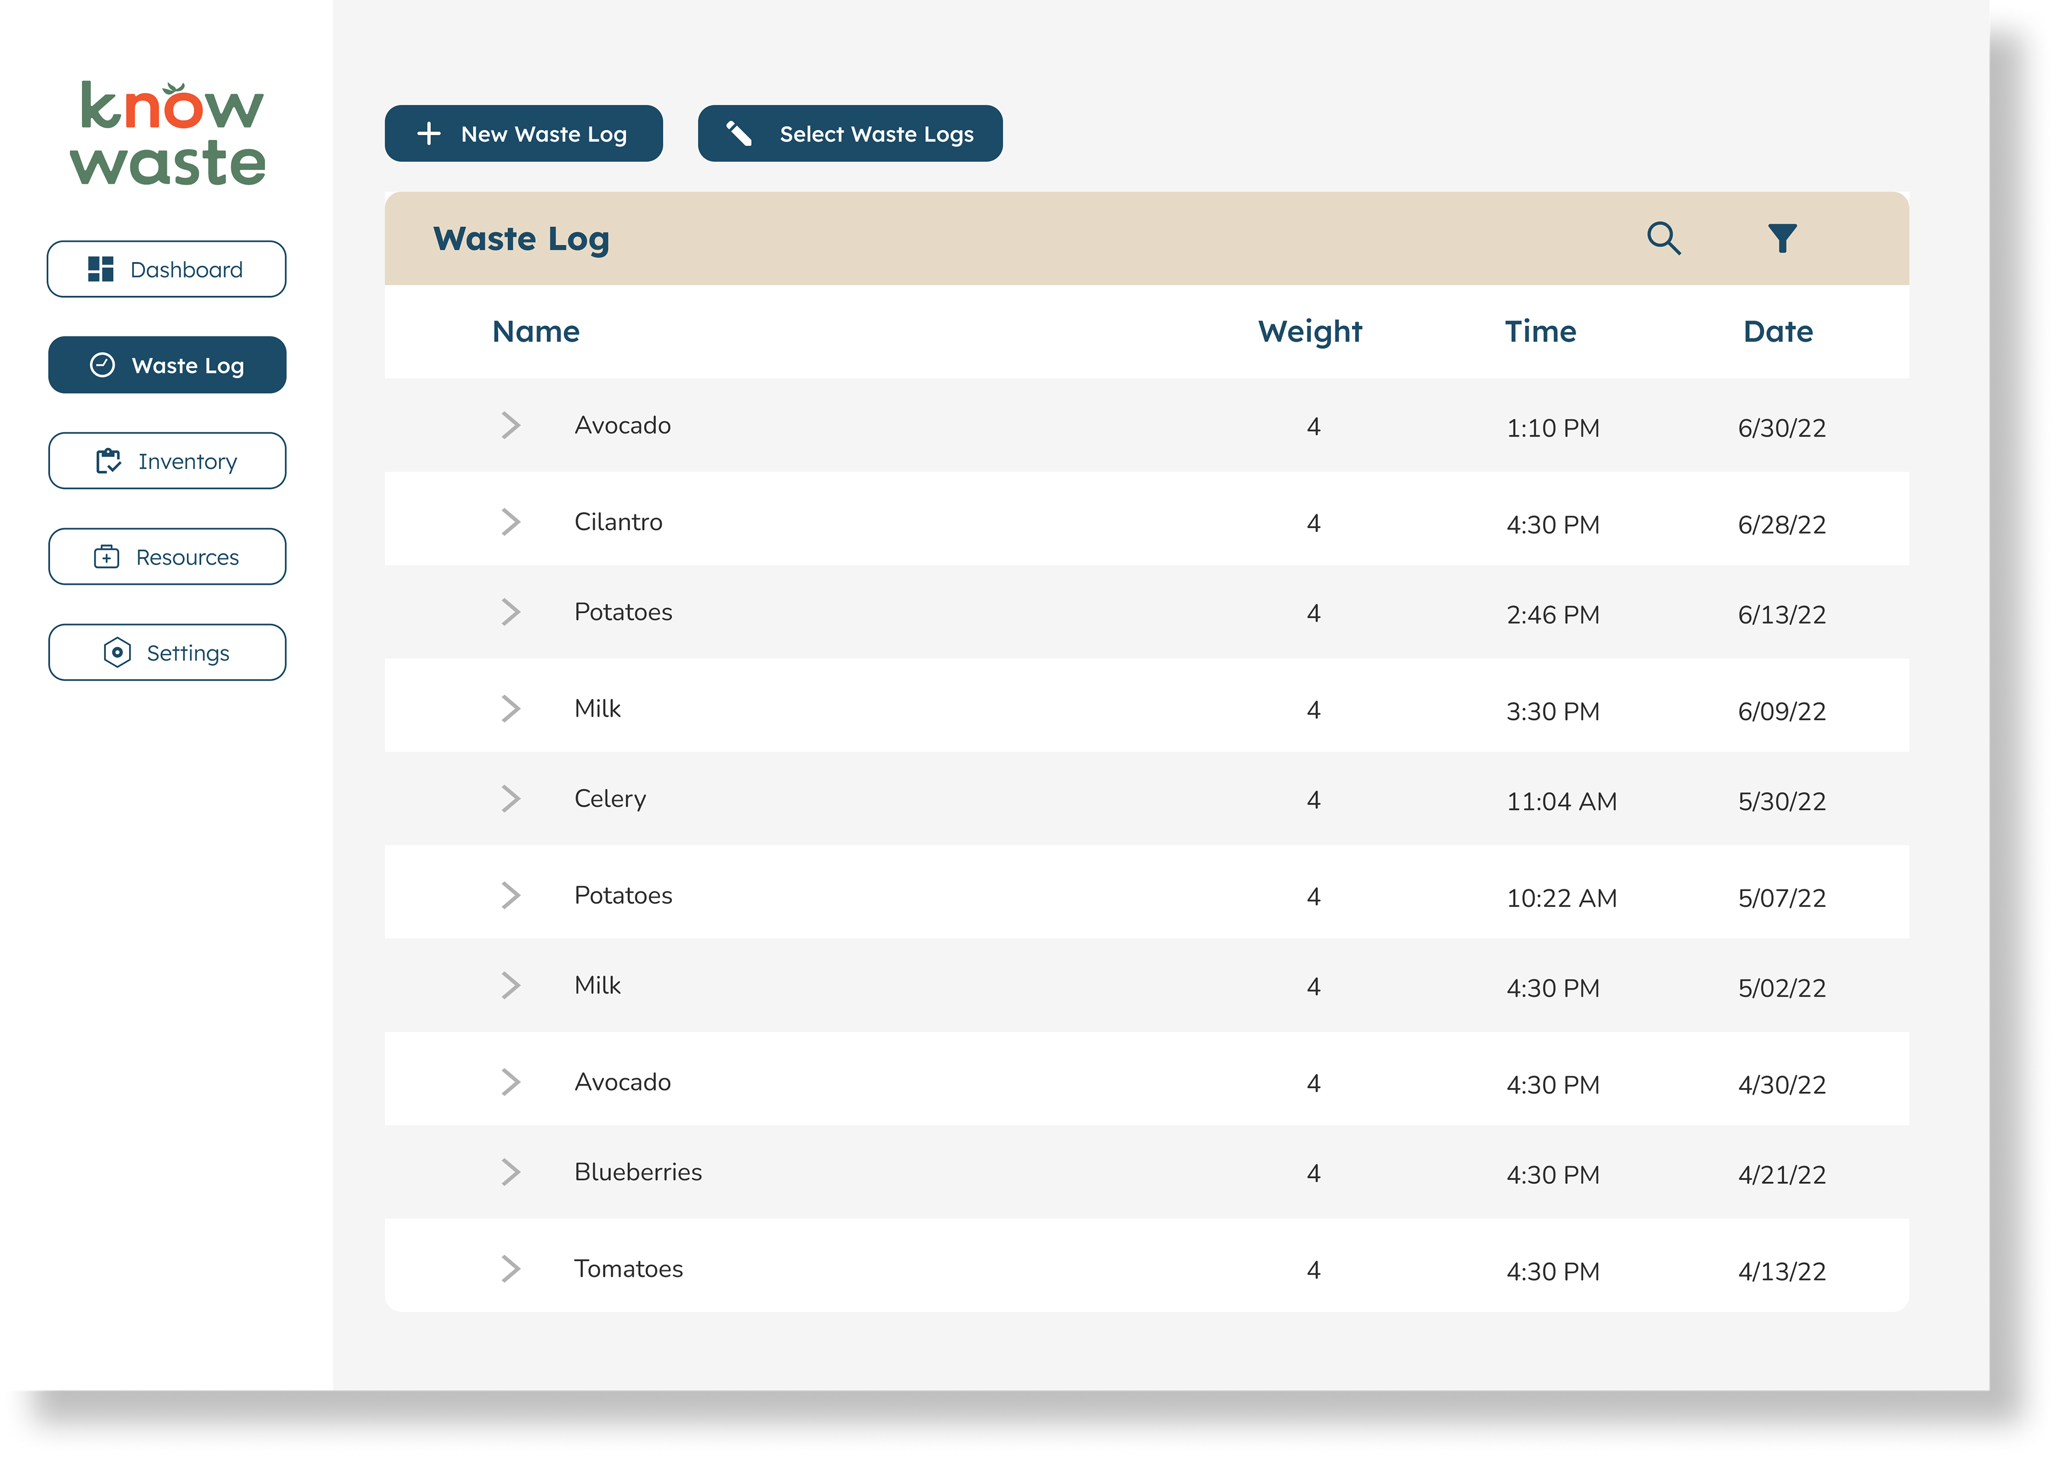Open the Inventory section
This screenshot has width=2056, height=1457.
pyautogui.click(x=167, y=461)
